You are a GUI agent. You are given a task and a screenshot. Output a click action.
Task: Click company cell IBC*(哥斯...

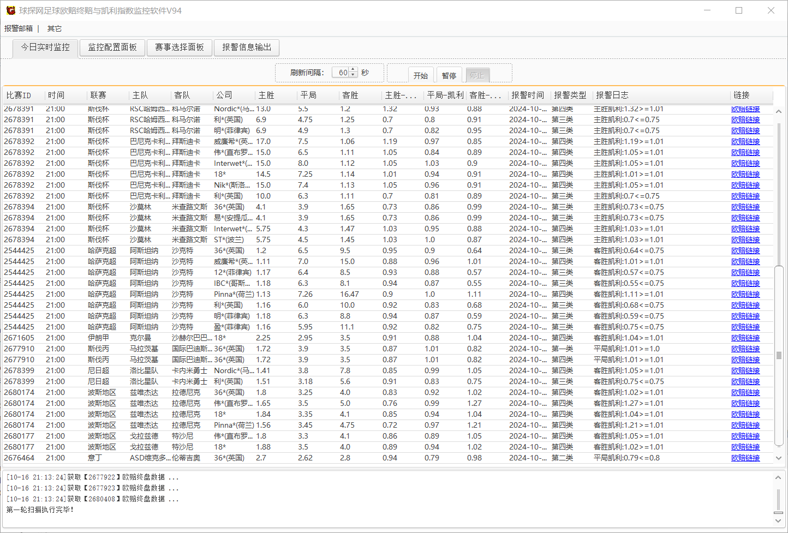click(232, 284)
